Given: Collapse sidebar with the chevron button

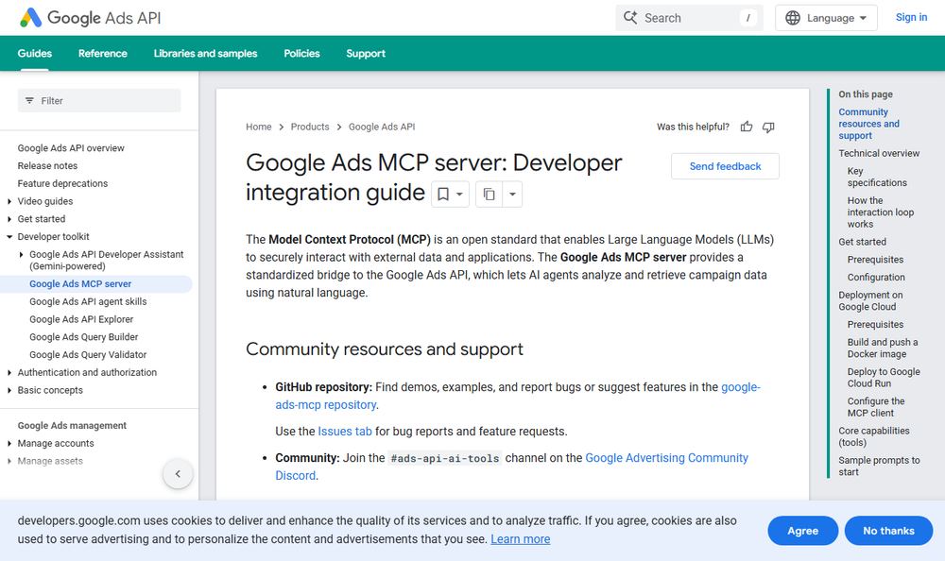Looking at the screenshot, I should click(178, 473).
